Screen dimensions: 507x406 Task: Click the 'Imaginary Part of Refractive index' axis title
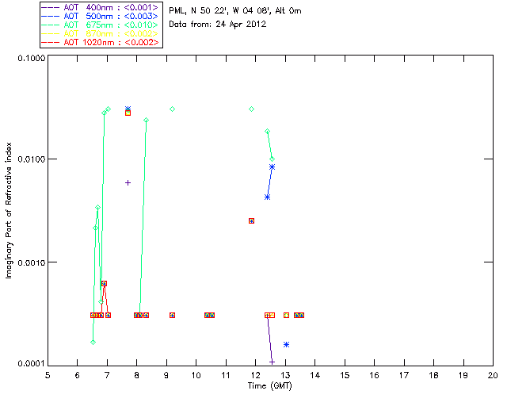[x=9, y=210]
